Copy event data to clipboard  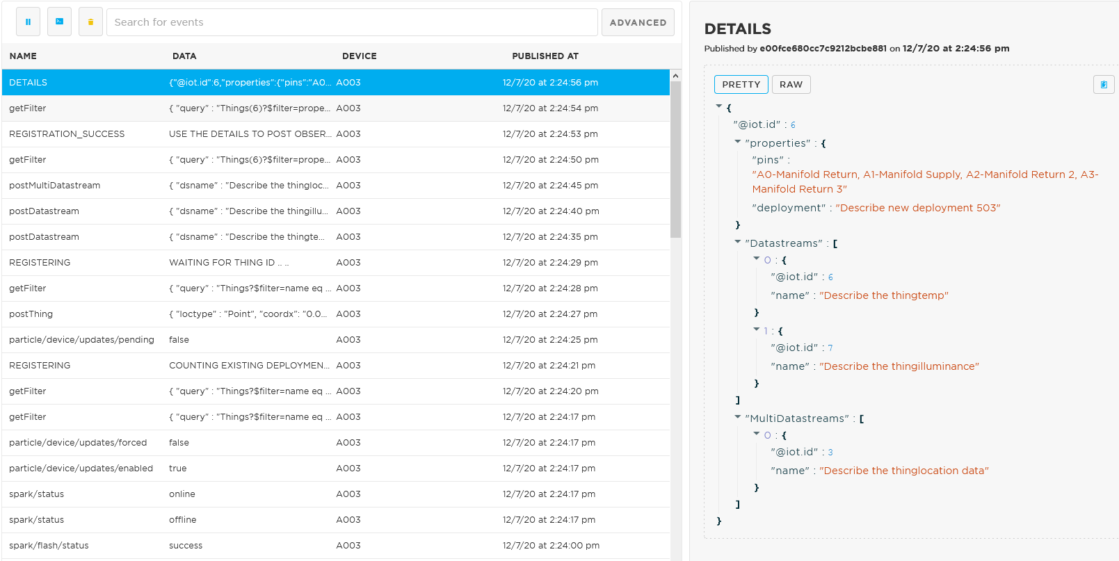click(1104, 85)
